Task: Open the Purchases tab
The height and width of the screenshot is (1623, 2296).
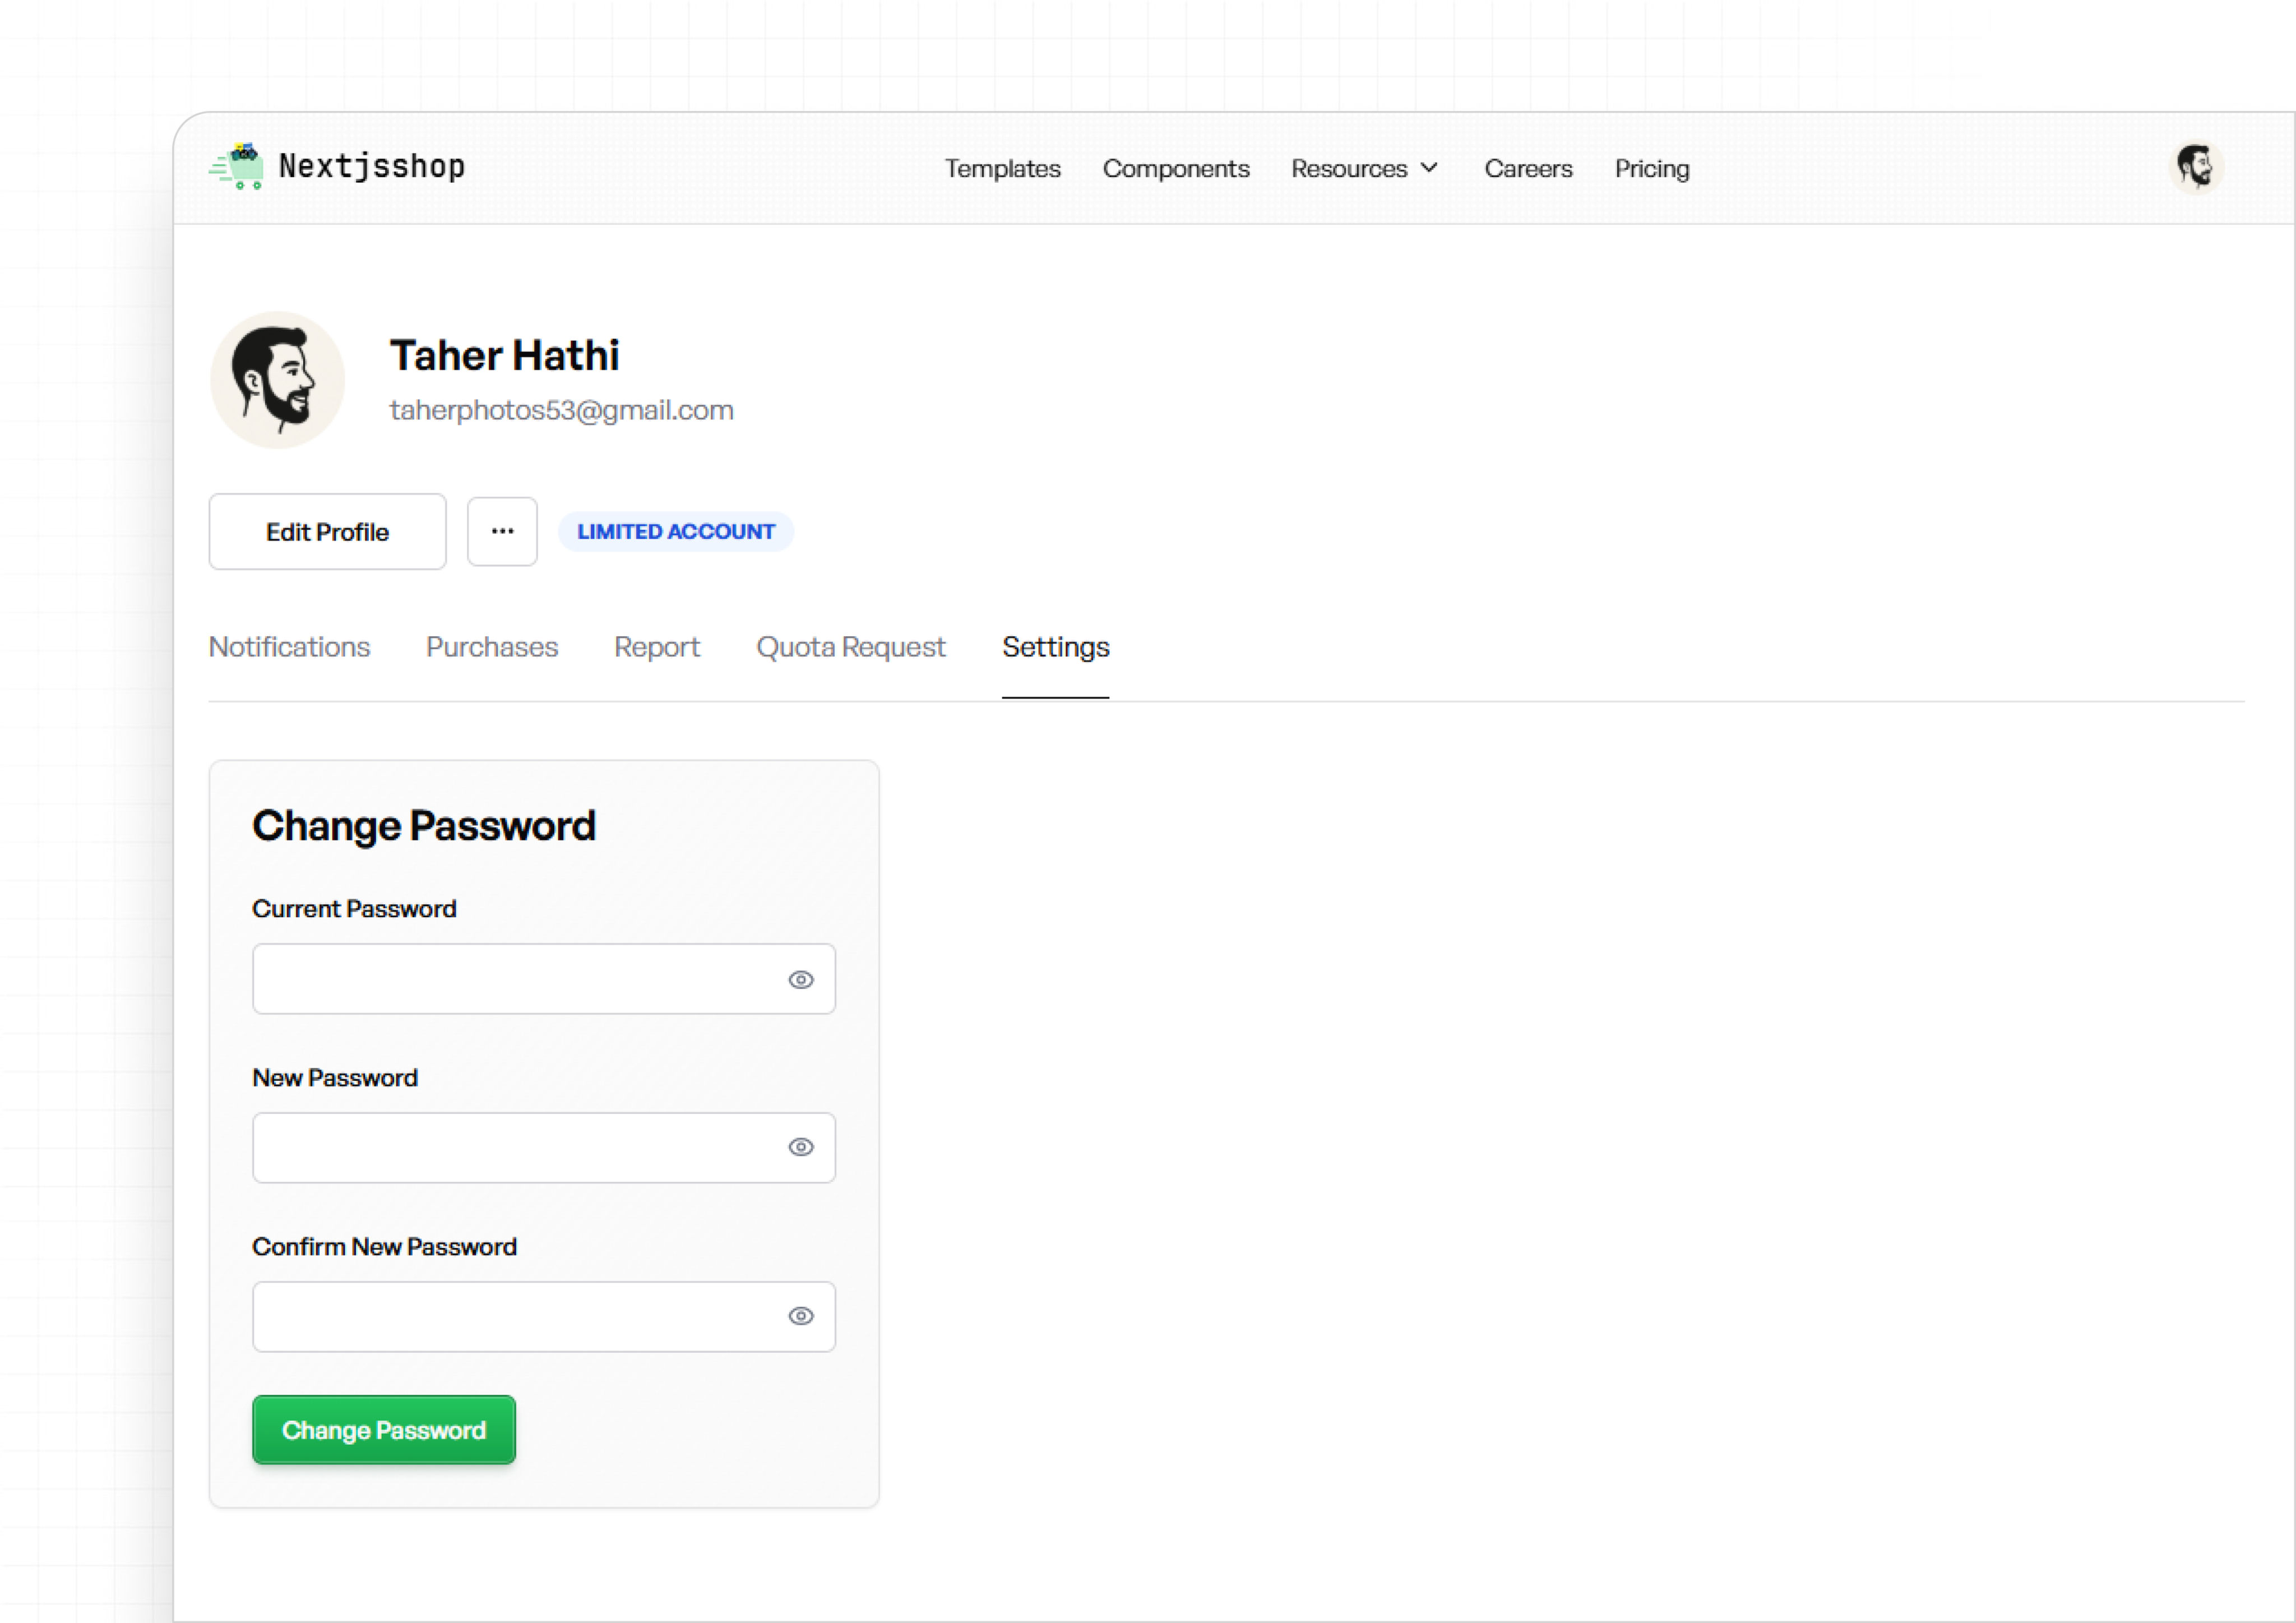Action: (x=492, y=647)
